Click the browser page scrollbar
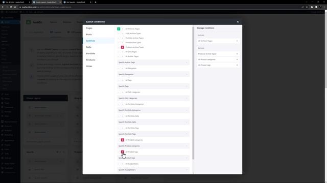 [x=326, y=50]
